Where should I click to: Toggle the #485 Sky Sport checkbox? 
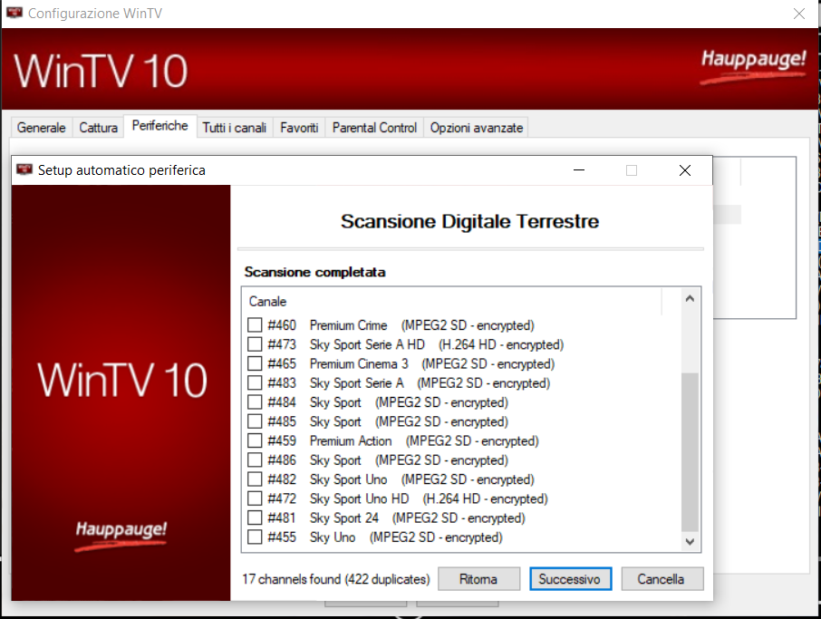pos(255,421)
